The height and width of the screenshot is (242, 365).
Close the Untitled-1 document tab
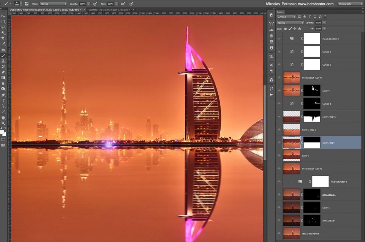133,10
